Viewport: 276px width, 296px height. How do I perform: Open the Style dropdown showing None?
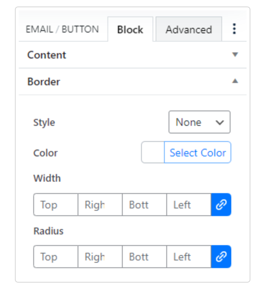199,122
